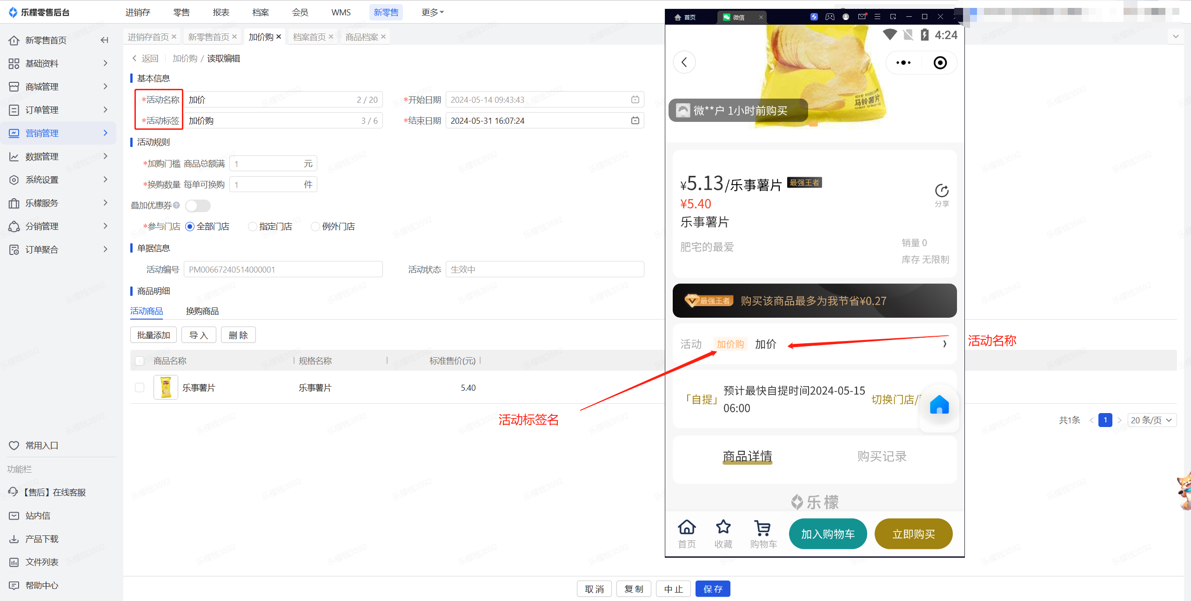Click 乐事薯片 product thumbnail in table
The height and width of the screenshot is (601, 1191).
[166, 387]
